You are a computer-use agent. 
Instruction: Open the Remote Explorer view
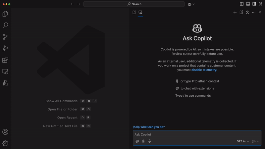(5, 72)
